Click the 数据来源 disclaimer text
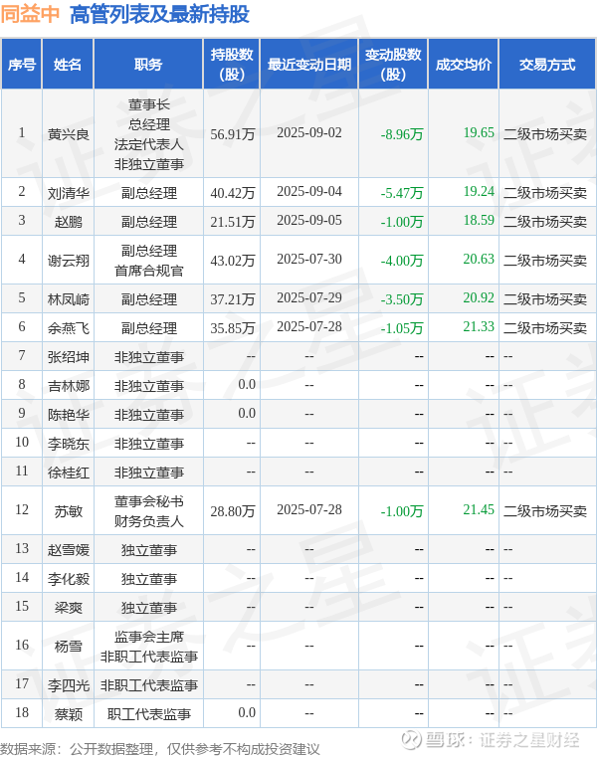 pyautogui.click(x=160, y=749)
